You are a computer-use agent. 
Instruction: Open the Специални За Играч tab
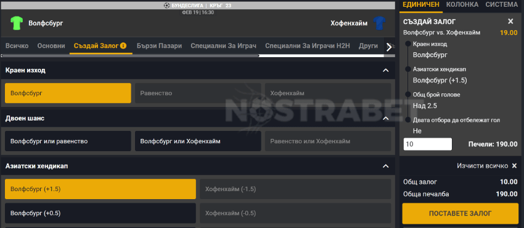[x=224, y=45]
